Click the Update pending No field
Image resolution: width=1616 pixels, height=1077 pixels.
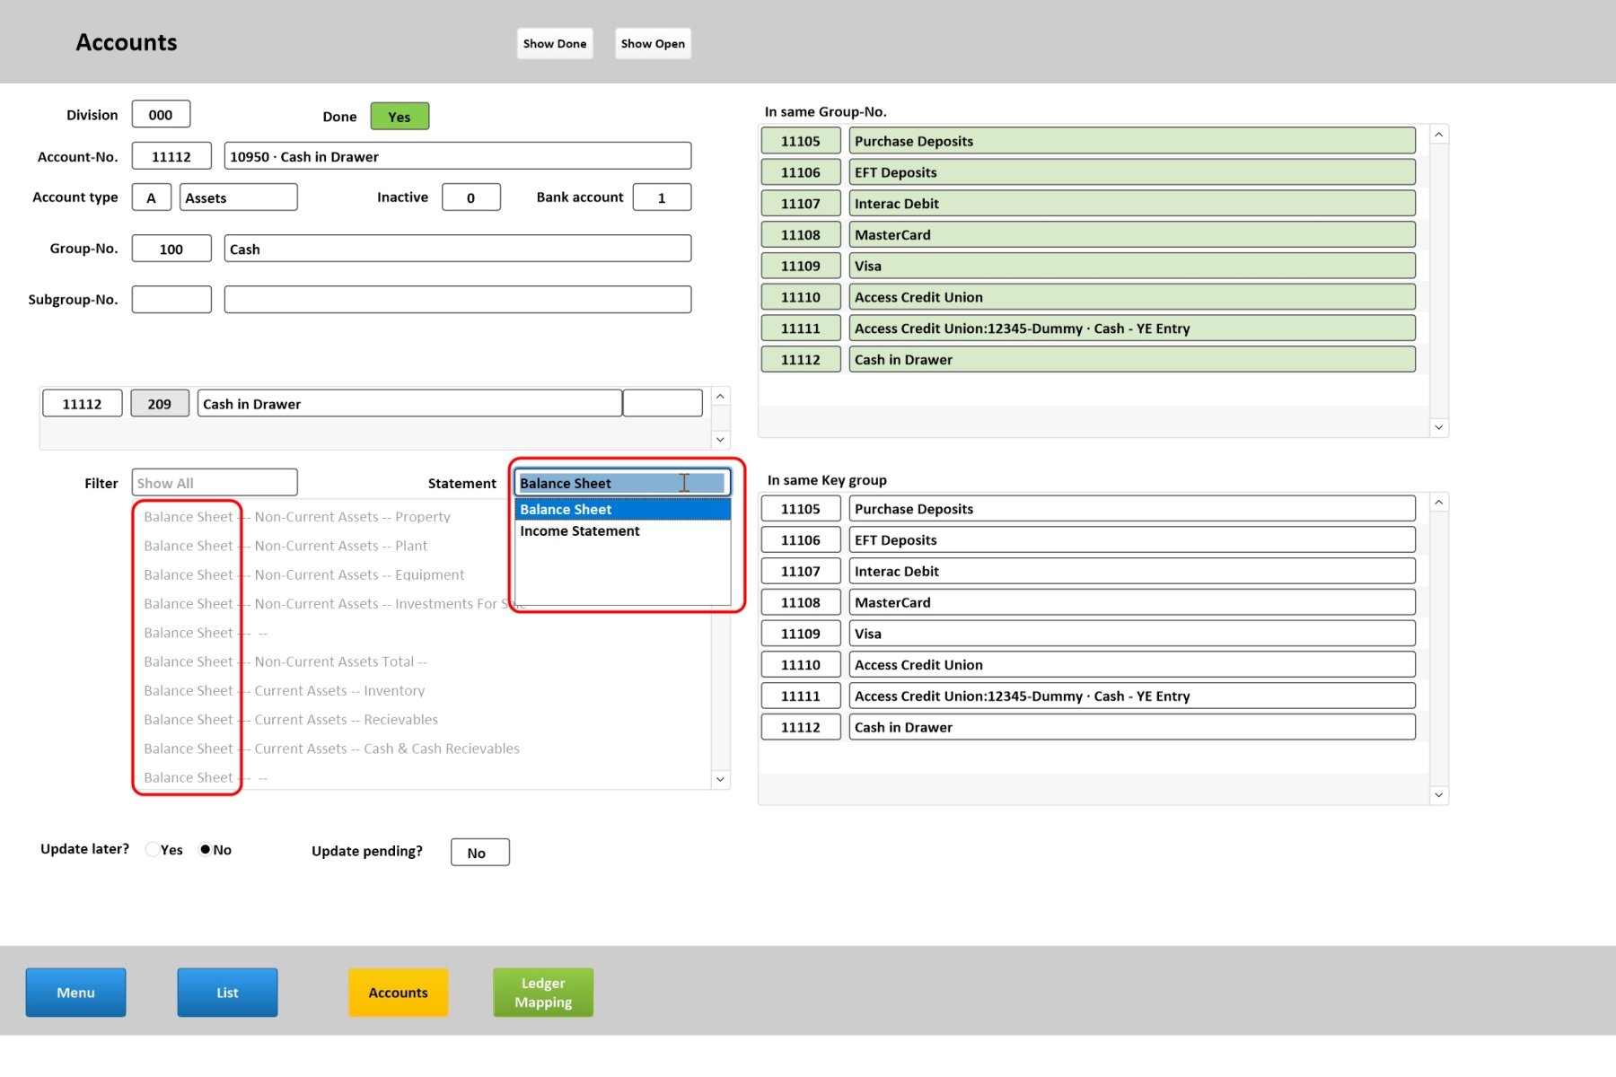coord(480,853)
